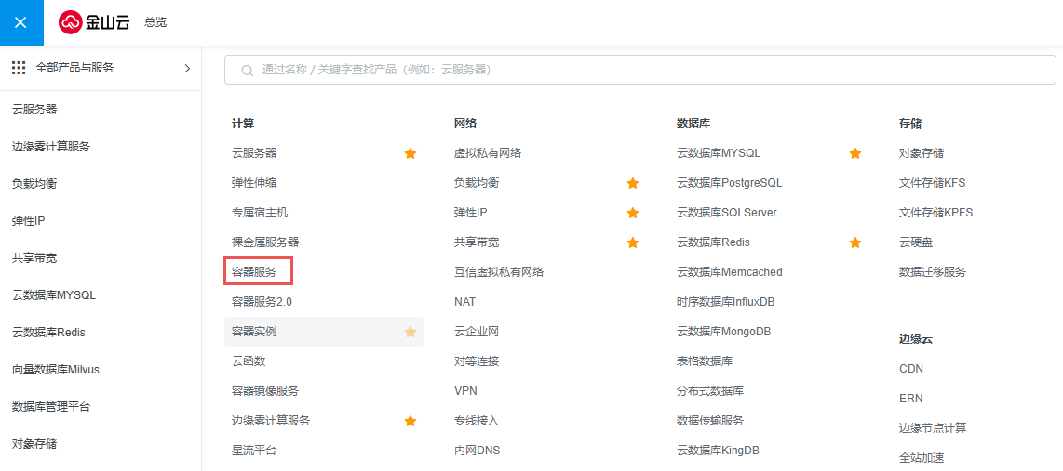Select 向量数据库Milvus in left sidebar

coord(56,370)
